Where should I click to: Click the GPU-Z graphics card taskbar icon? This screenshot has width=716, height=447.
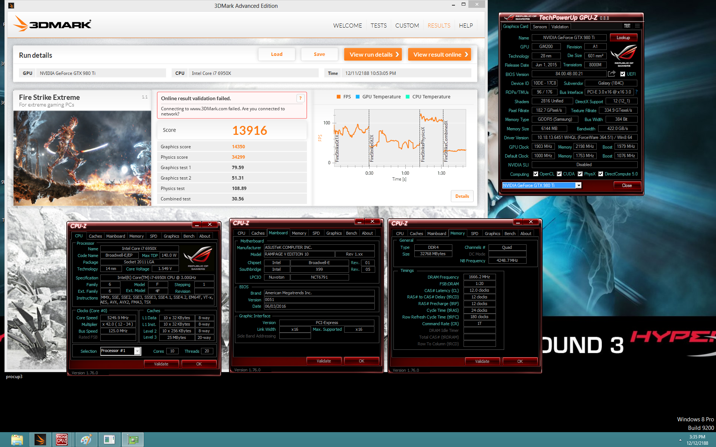(132, 440)
